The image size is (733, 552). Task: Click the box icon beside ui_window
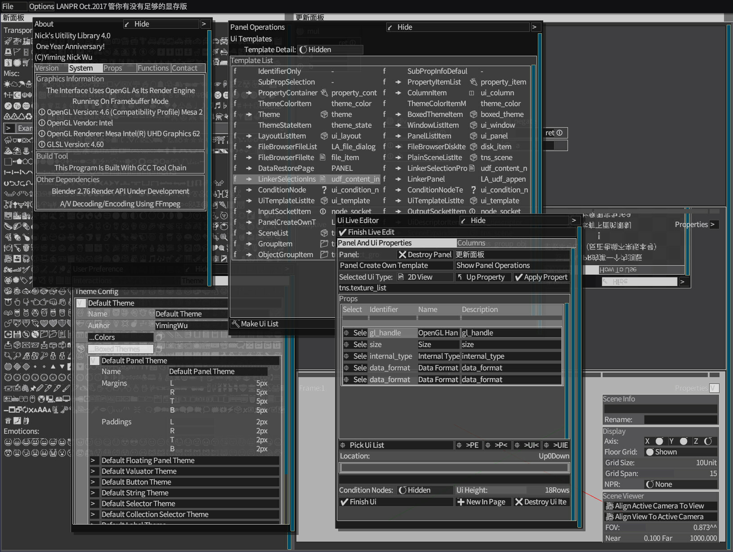pyautogui.click(x=473, y=125)
